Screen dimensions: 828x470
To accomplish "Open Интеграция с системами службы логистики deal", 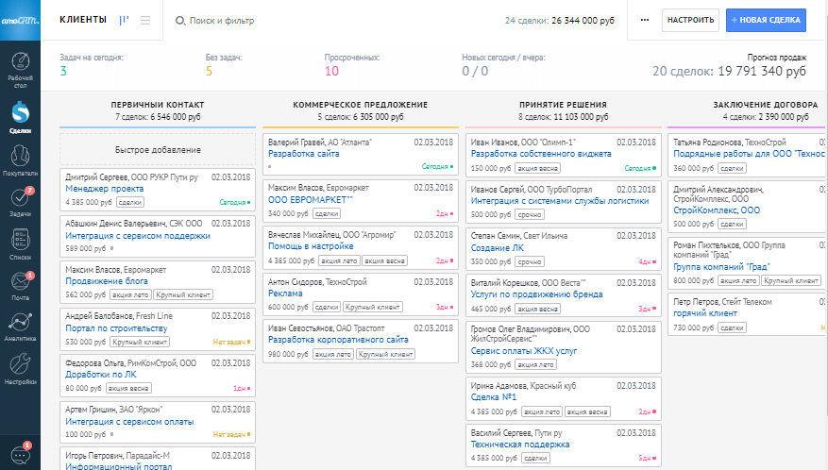I will click(x=560, y=201).
